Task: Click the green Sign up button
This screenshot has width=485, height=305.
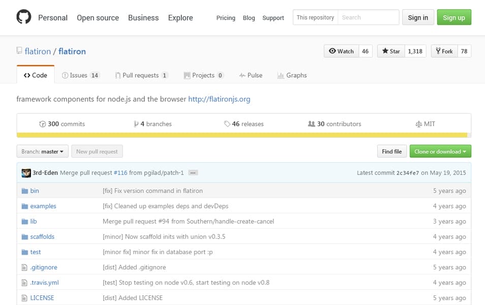Action: pyautogui.click(x=453, y=17)
